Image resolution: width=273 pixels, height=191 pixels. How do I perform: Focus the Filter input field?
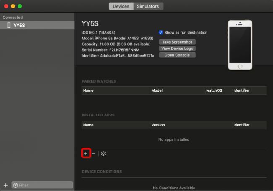42,185
